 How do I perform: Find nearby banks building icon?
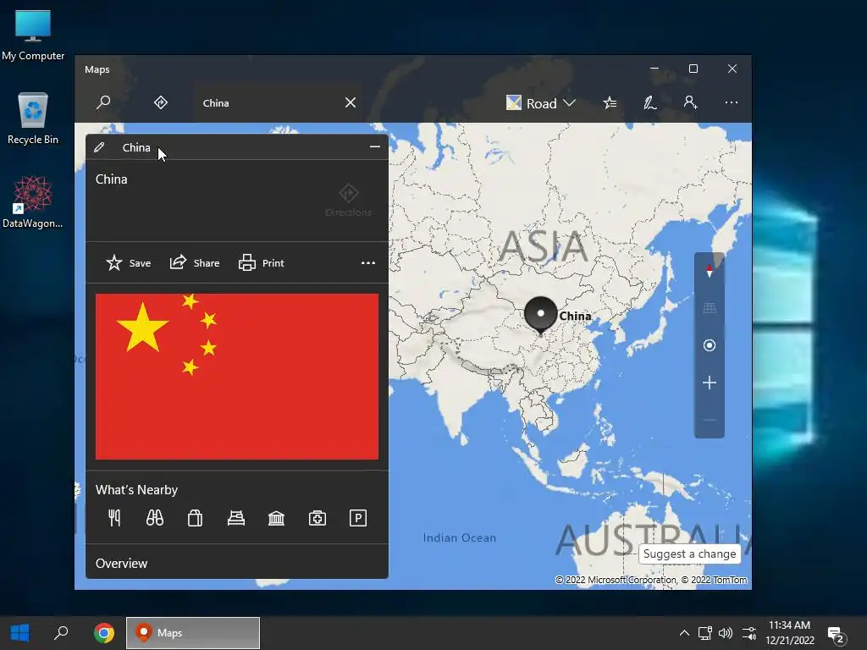277,519
